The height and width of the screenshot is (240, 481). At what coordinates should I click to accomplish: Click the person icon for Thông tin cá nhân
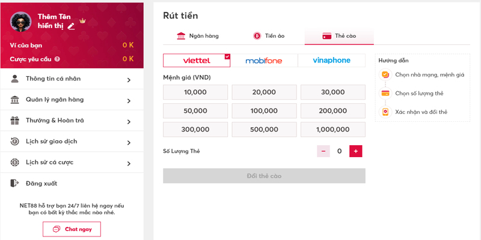(x=14, y=79)
